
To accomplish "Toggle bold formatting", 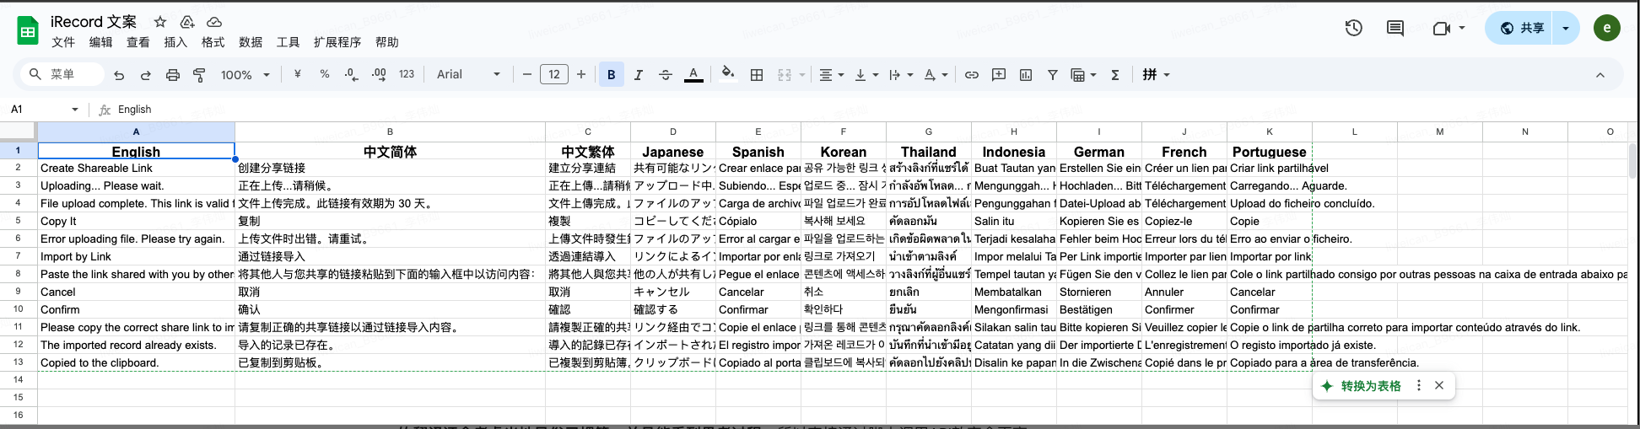I will point(612,75).
